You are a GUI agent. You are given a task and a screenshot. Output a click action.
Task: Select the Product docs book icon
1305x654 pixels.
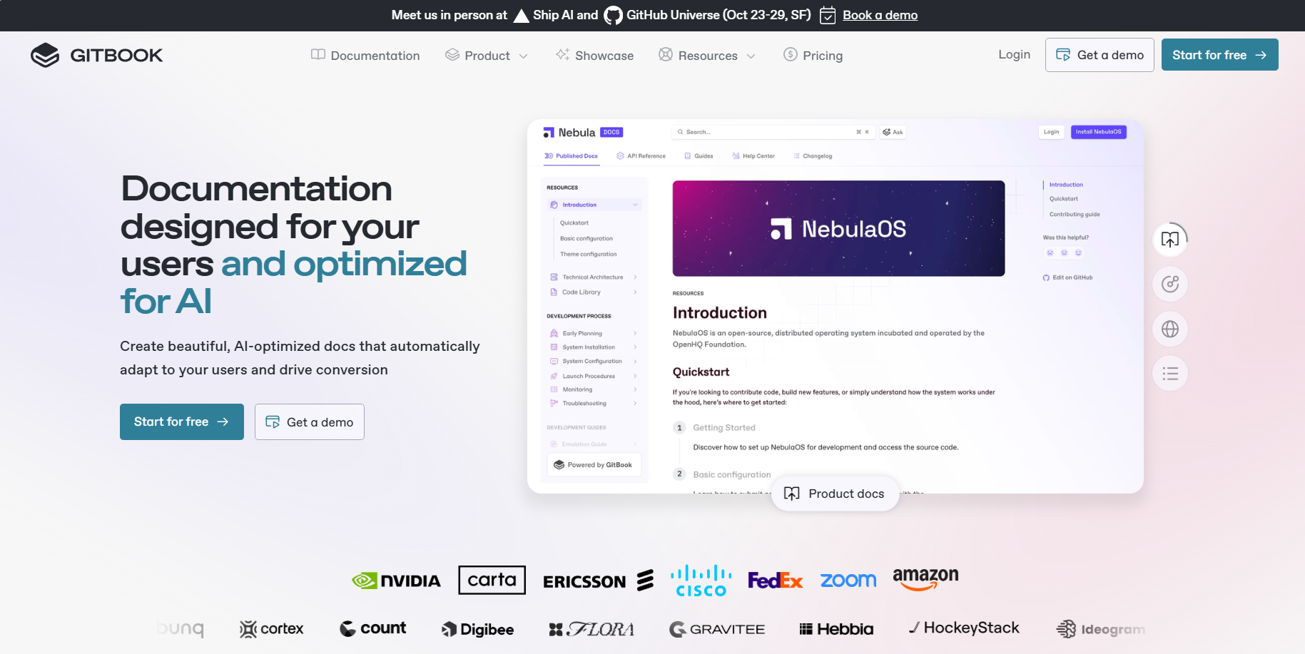[791, 494]
